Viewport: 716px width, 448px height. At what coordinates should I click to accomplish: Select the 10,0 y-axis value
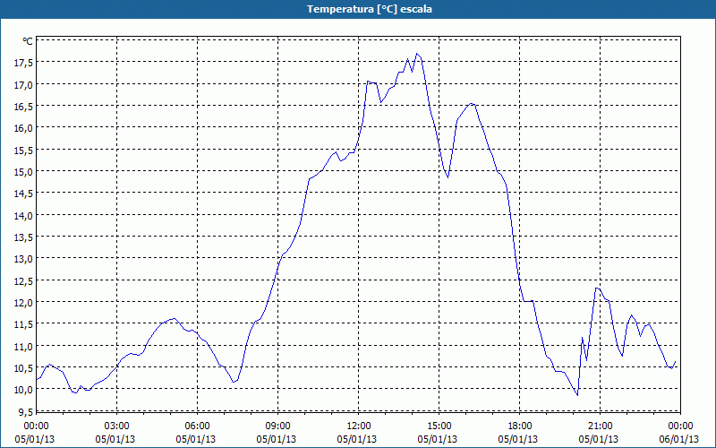pyautogui.click(x=23, y=390)
